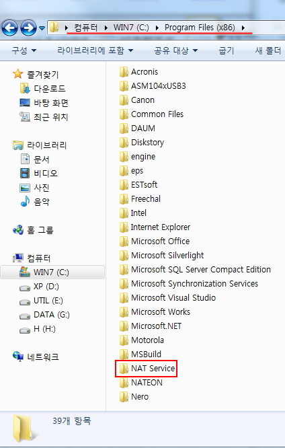Click the Forward navigation arrow button
The image size is (285, 448).
(x=28, y=28)
